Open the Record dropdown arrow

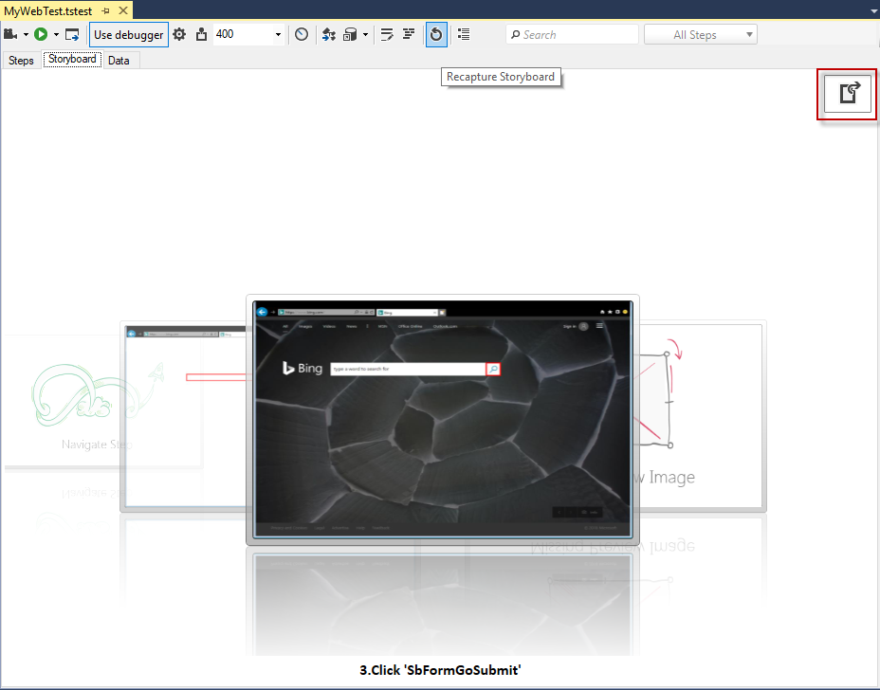click(x=26, y=35)
